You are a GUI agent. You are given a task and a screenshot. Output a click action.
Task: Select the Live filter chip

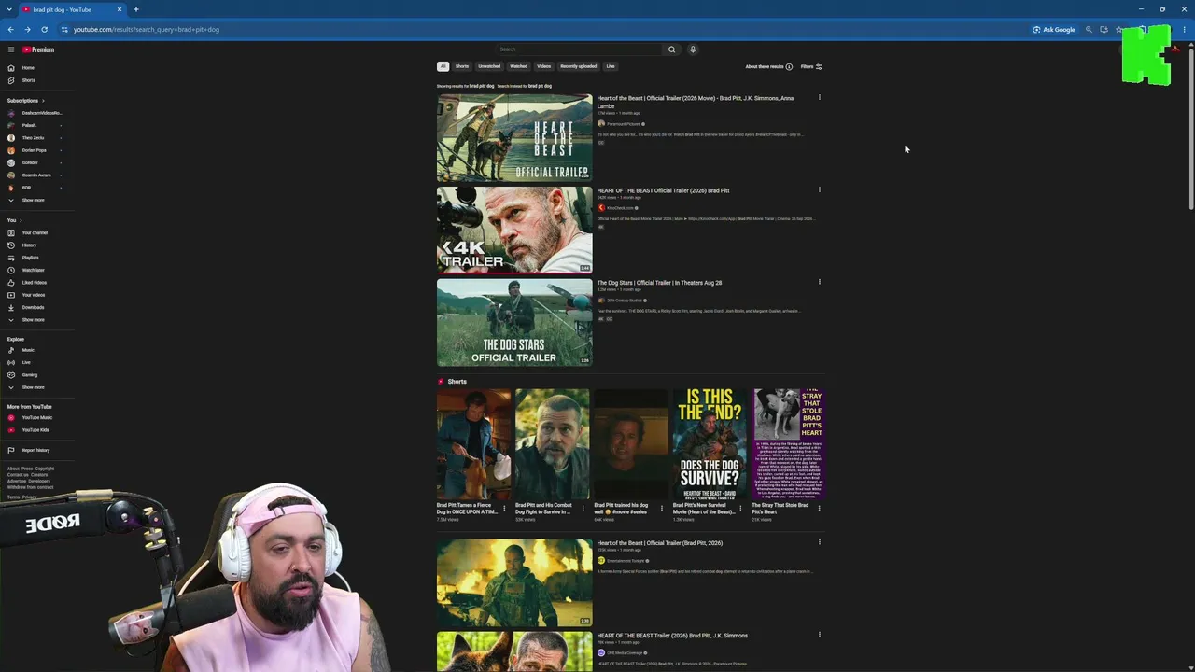click(611, 66)
